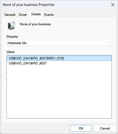Click the chevron arrow of Property combo box
Image resolution: width=118 pixels, height=134 pixels.
tap(109, 43)
